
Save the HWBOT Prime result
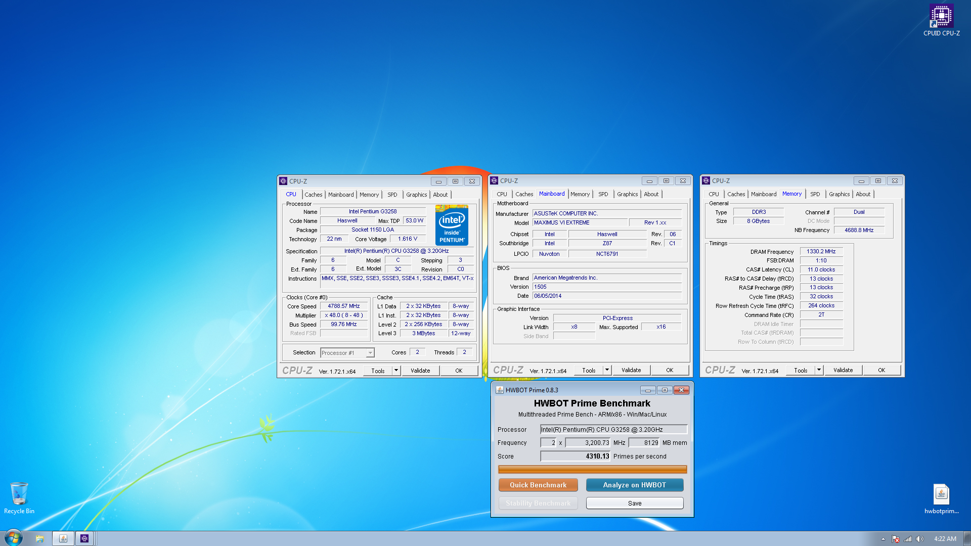point(635,503)
